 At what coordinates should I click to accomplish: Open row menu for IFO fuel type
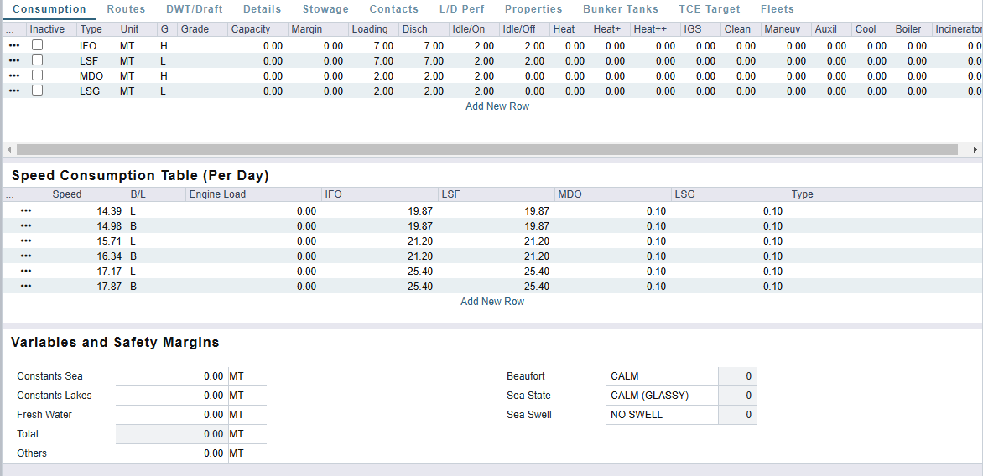tap(14, 46)
